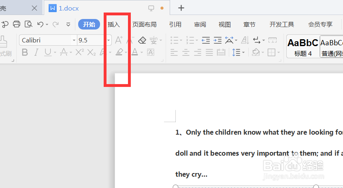Open the 开发工具 ribbon tab
Image resolution: width=343 pixels, height=188 pixels.
[282, 24]
